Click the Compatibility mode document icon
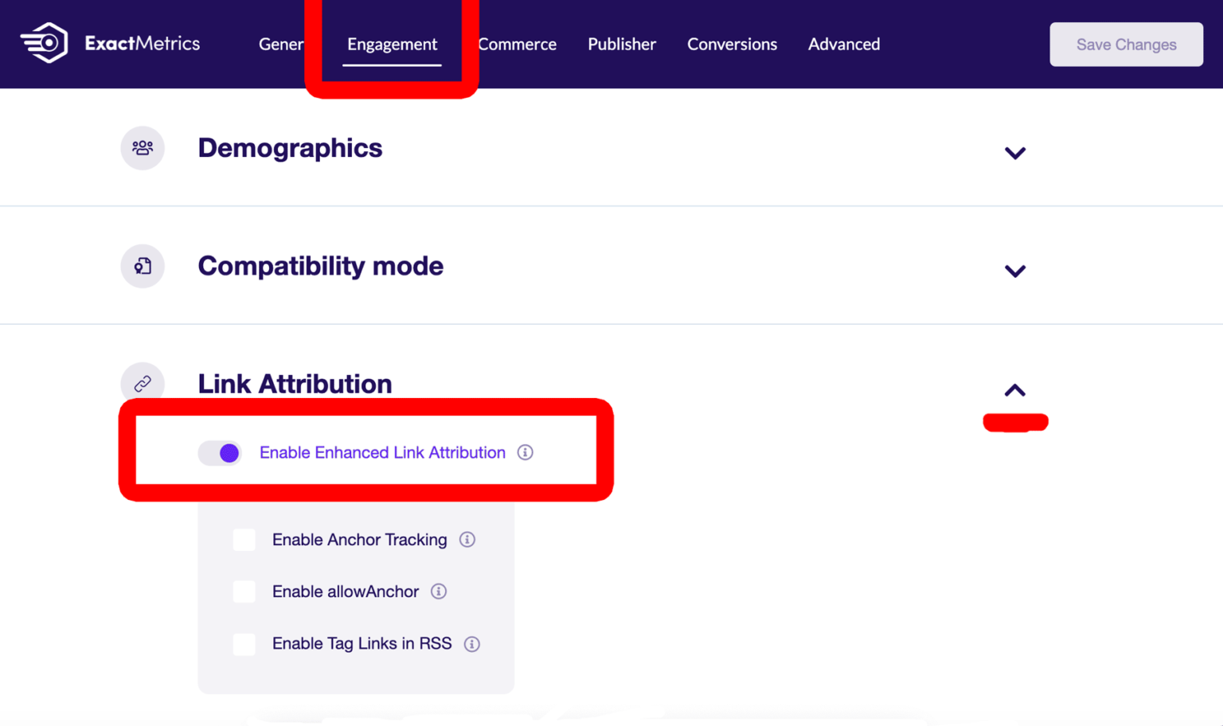This screenshot has width=1223, height=726. click(x=142, y=266)
